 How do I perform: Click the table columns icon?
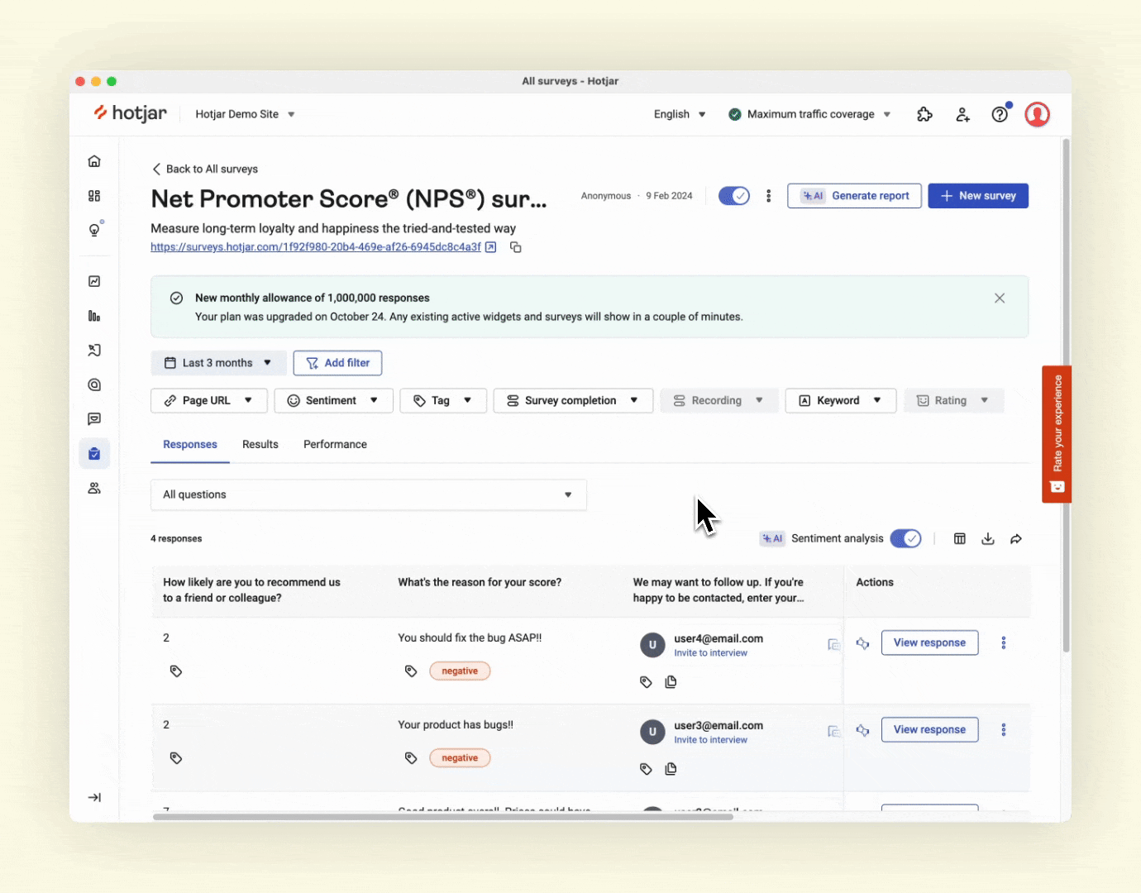pyautogui.click(x=960, y=538)
